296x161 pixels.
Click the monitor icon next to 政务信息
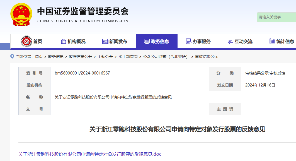click(x=147, y=41)
